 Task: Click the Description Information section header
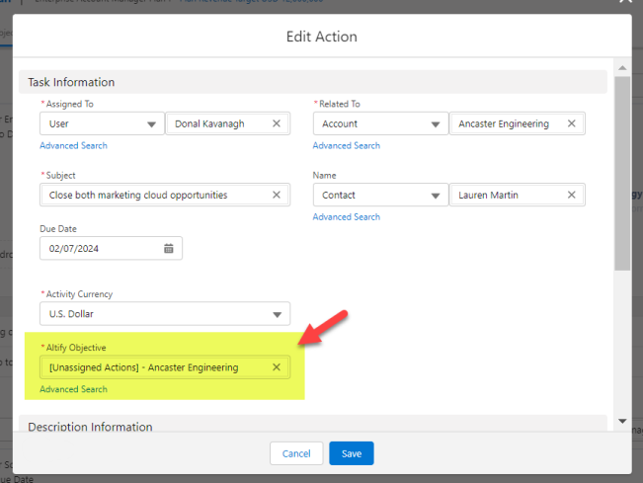[x=313, y=424]
